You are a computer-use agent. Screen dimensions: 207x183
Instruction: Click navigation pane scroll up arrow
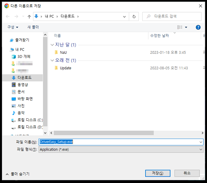[45, 35]
